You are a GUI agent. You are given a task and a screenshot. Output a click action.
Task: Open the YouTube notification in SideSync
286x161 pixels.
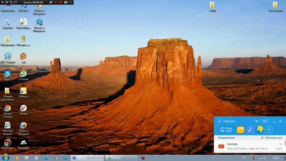point(249,146)
